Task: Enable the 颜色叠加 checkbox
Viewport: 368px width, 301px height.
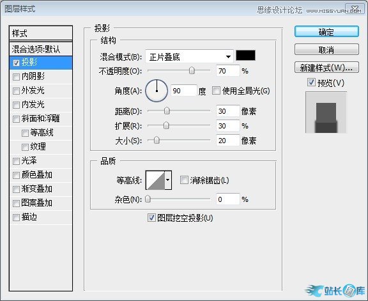Action: [16, 175]
